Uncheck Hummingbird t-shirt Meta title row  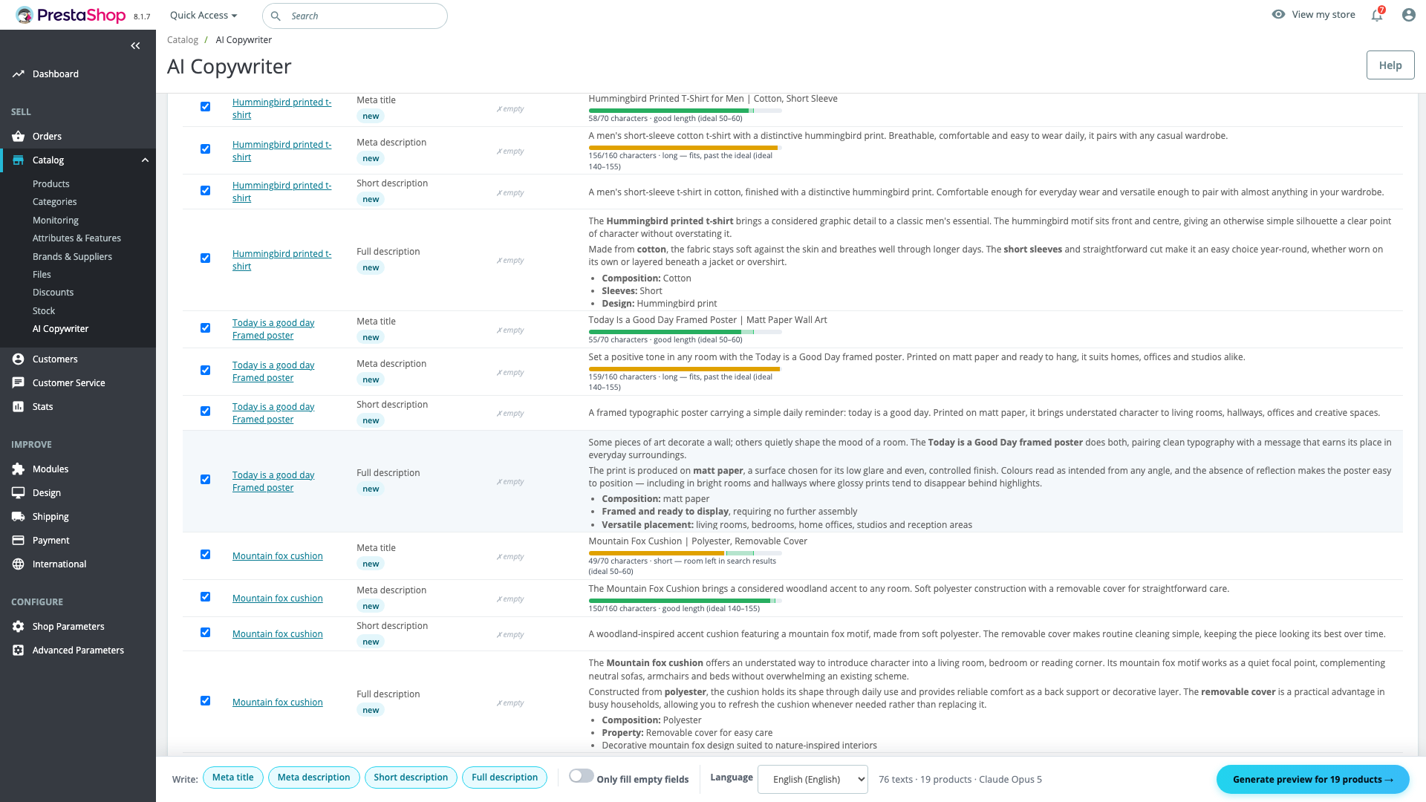click(206, 107)
